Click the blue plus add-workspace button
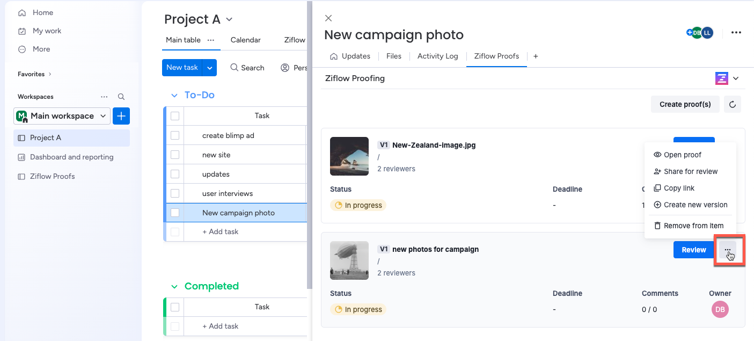754x341 pixels. coord(121,116)
